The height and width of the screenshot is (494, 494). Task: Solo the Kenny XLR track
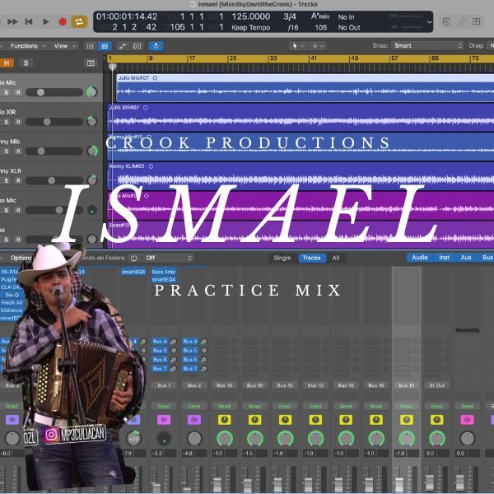[x=6, y=180]
